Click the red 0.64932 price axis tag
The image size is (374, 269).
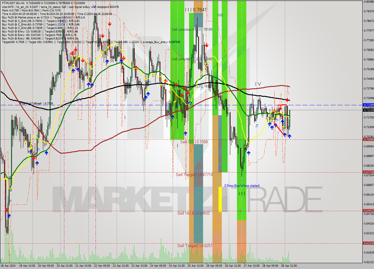368,211
